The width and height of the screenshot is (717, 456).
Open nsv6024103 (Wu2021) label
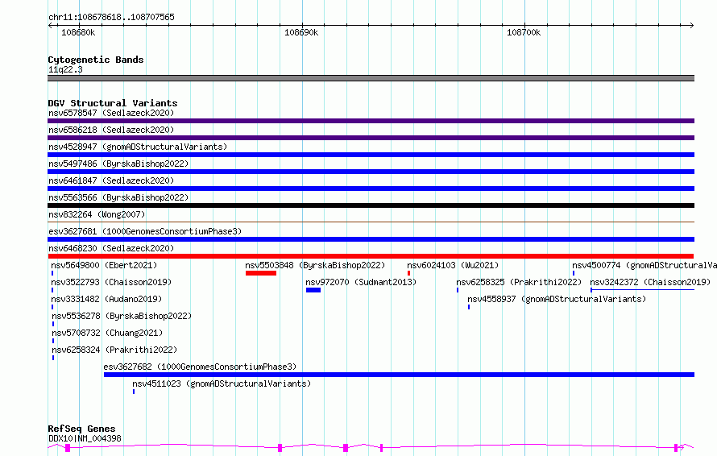453,265
